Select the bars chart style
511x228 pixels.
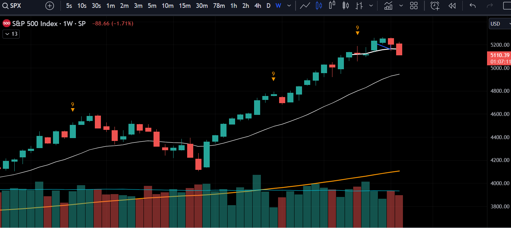[x=360, y=6]
